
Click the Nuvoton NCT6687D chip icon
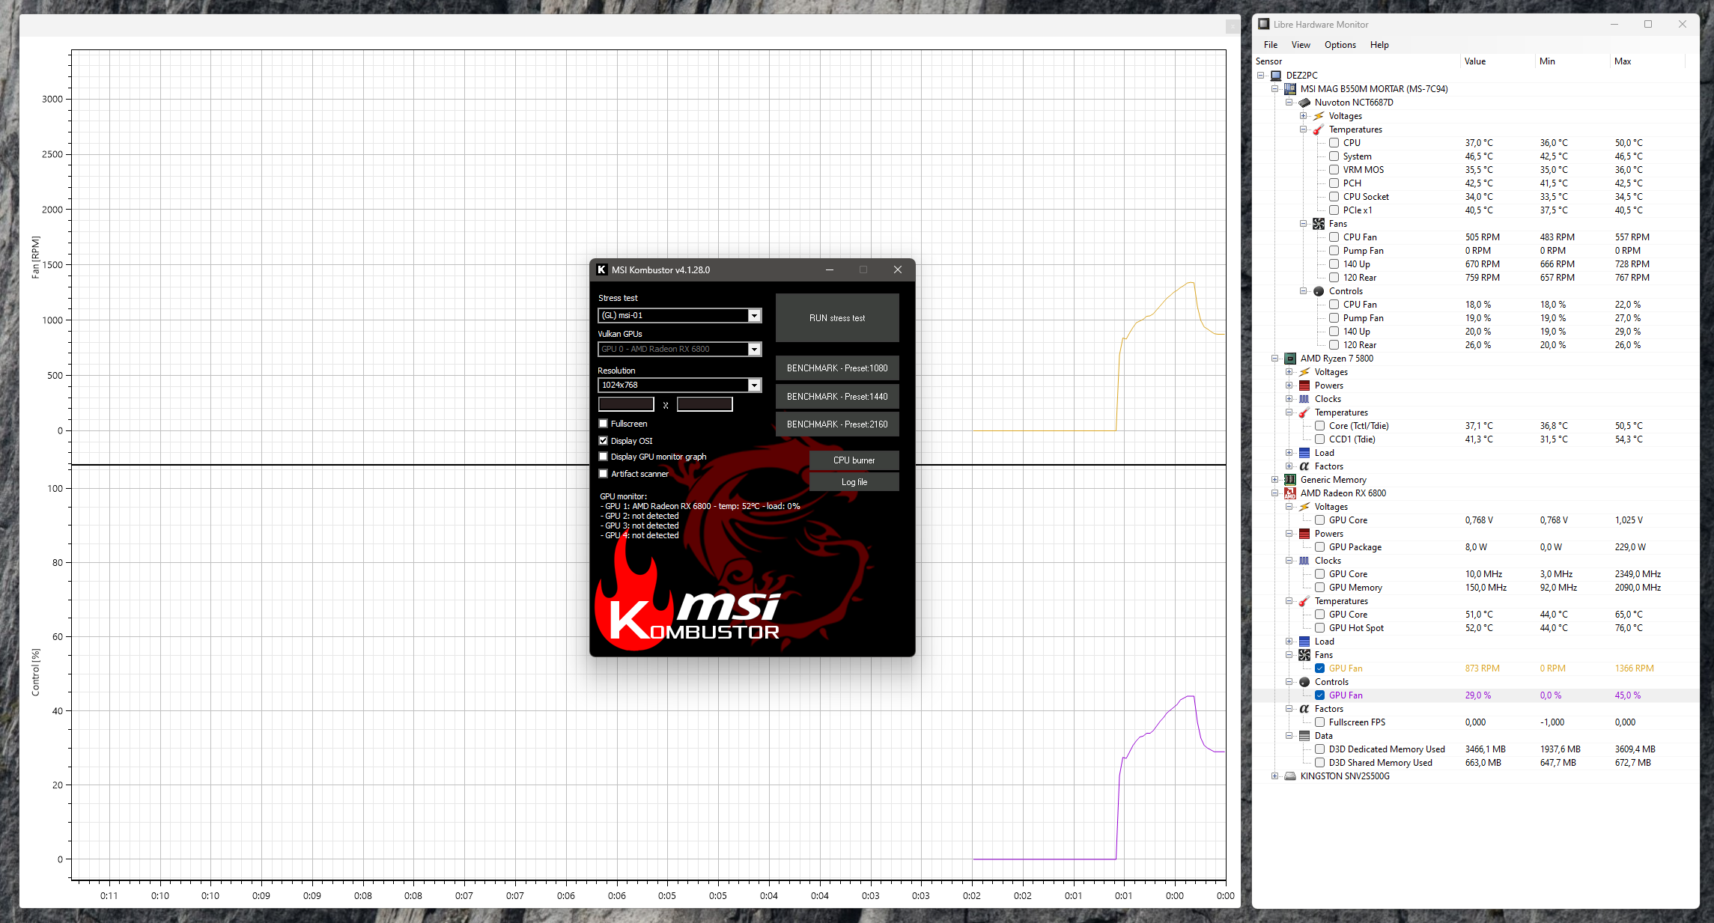pyautogui.click(x=1304, y=103)
